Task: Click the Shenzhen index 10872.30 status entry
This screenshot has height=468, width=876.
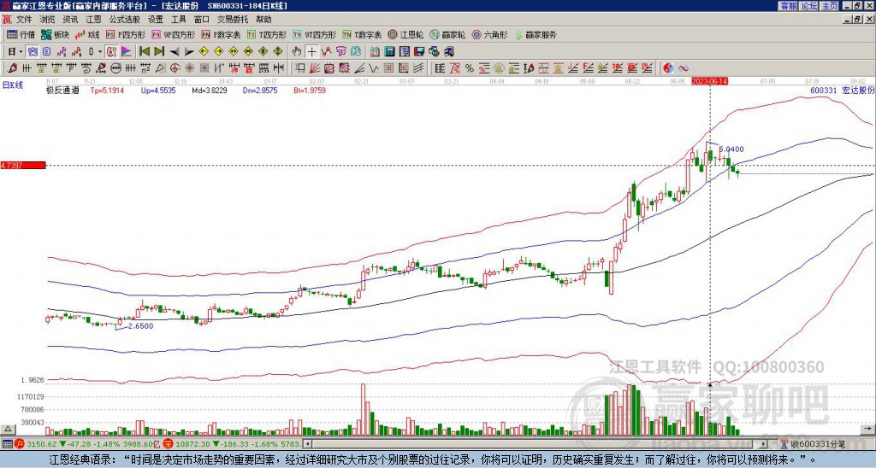Action: [232, 444]
